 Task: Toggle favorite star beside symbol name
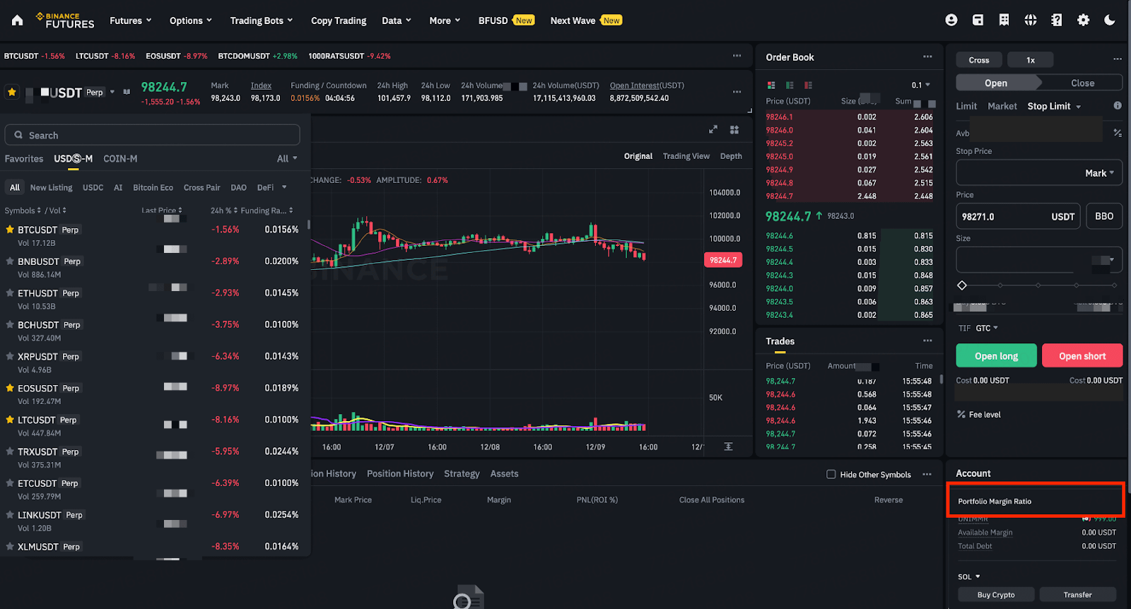[x=12, y=92]
